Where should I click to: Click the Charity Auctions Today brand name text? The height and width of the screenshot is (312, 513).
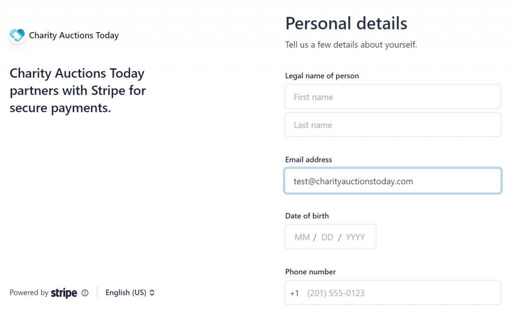click(x=74, y=35)
